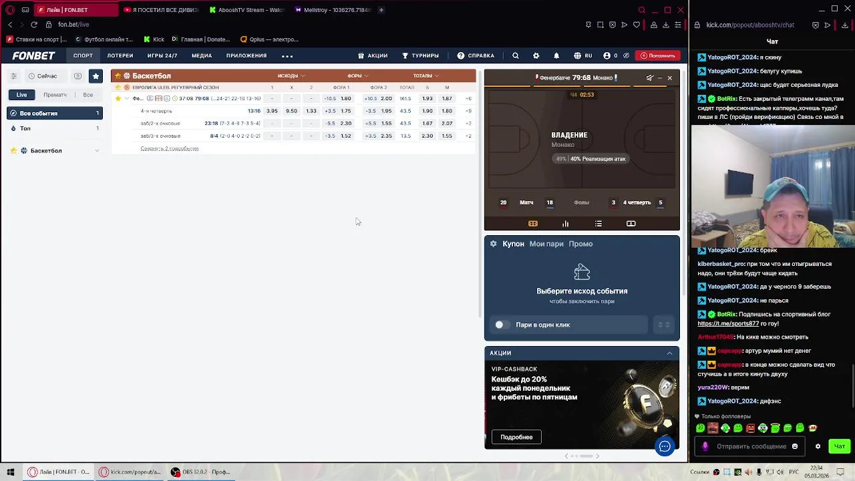
Task: Click the red Пополнить deposit button
Action: click(658, 55)
